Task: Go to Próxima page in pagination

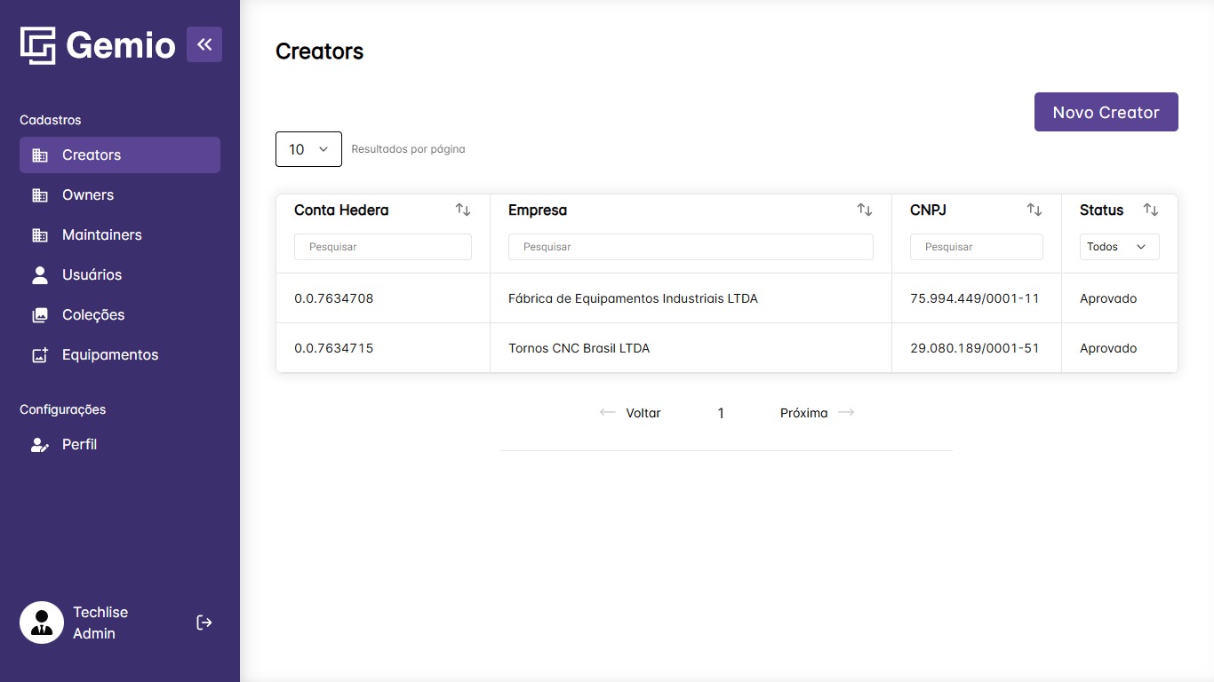Action: pyautogui.click(x=816, y=413)
